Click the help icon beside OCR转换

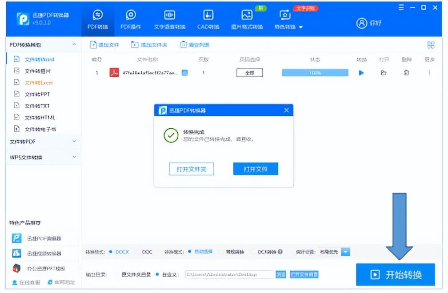pyautogui.click(x=280, y=252)
